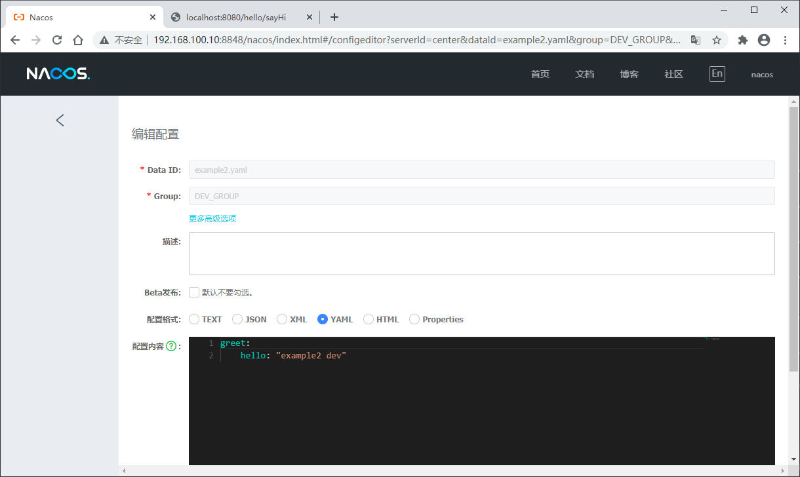Viewport: 800px width, 477px height.
Task: Select HTML config format
Action: pyautogui.click(x=369, y=319)
